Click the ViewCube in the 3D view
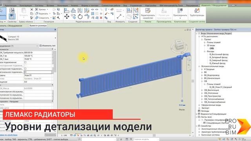 (179, 45)
